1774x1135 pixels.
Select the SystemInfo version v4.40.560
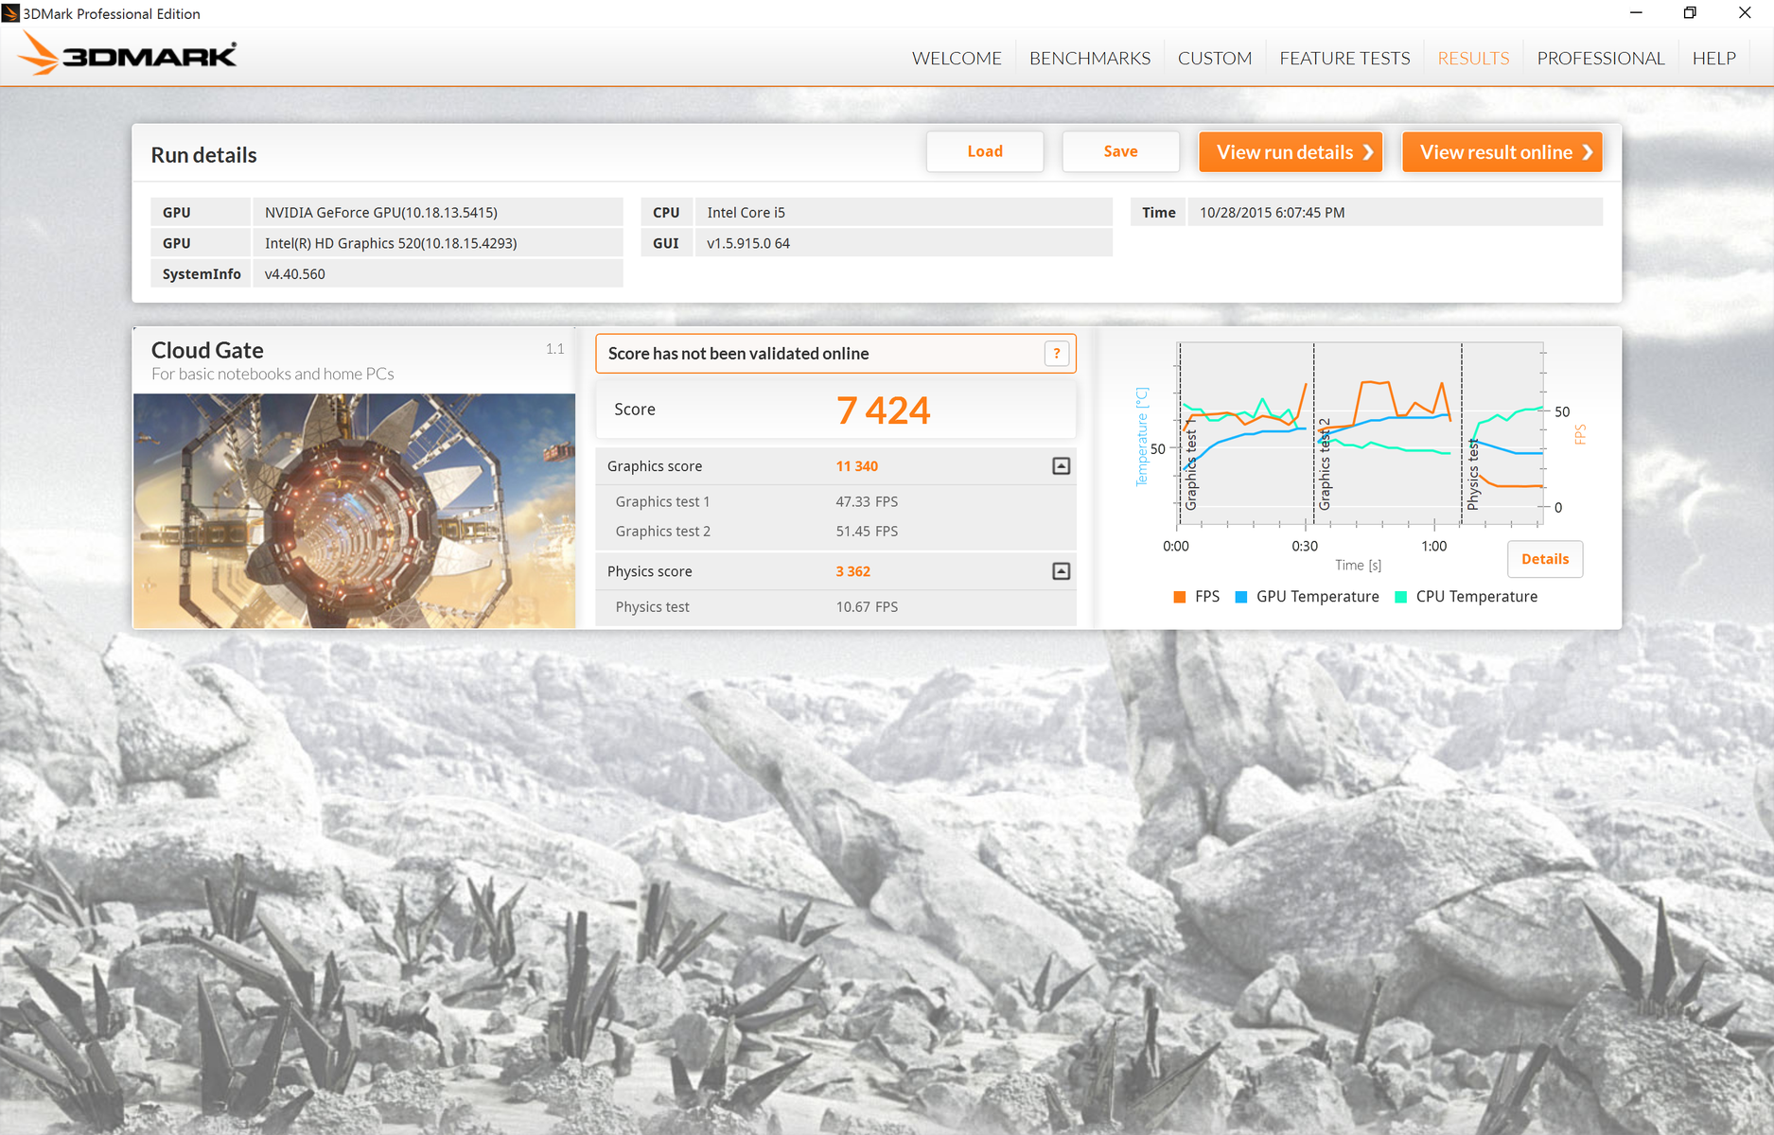click(295, 274)
